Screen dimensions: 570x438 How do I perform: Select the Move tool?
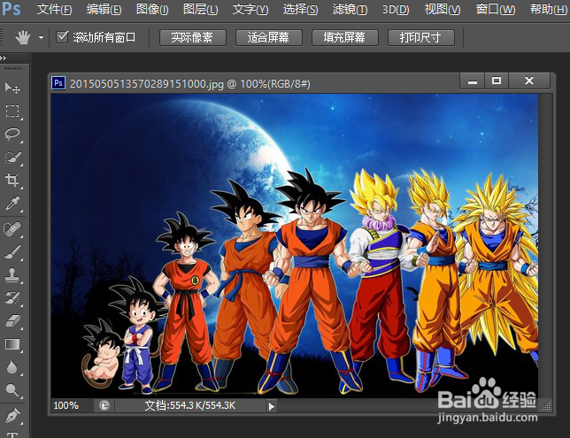click(12, 88)
